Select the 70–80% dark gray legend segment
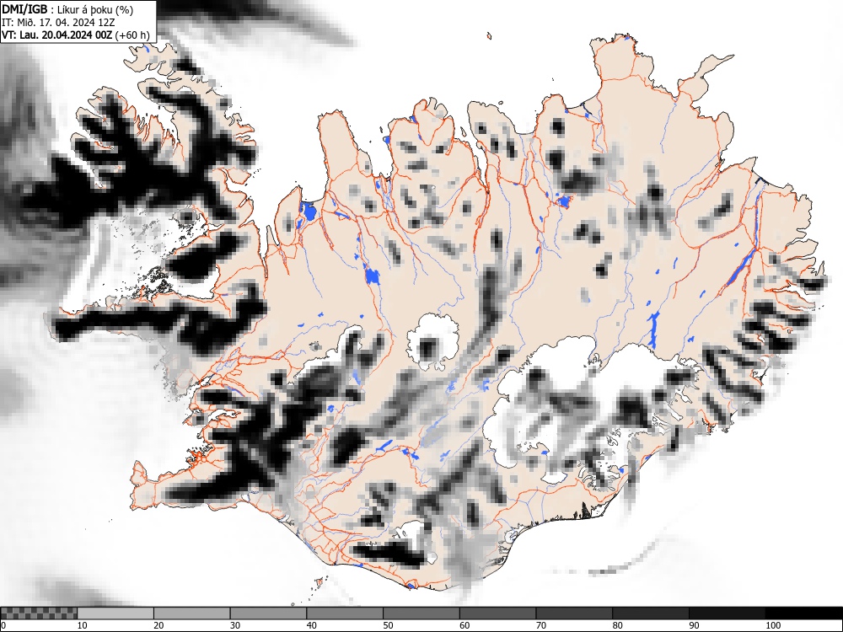Image resolution: width=843 pixels, height=632 pixels. [x=573, y=613]
